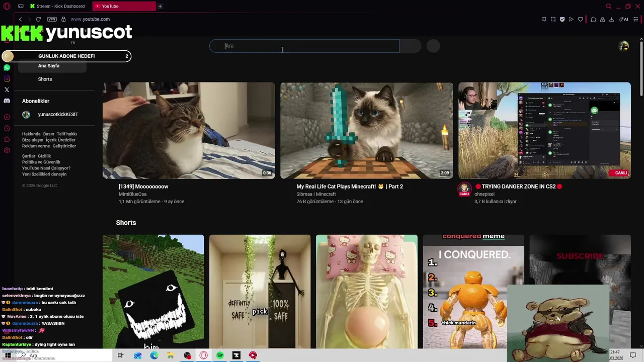This screenshot has width=644, height=362.
Task: Click the pinboard pin icon in toolbar
Action: pyautogui.click(x=544, y=19)
